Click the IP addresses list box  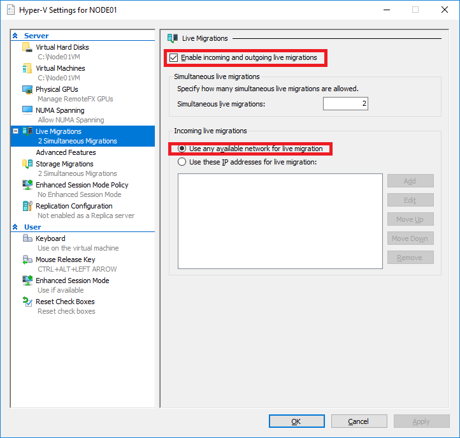click(280, 221)
